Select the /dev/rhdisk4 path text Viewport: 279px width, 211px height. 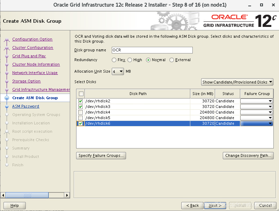(x=98, y=112)
